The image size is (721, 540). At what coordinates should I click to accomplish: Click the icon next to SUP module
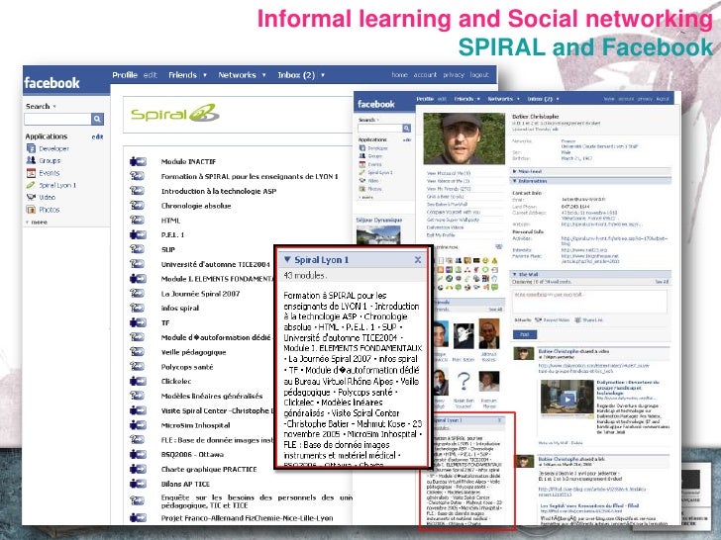(138, 249)
